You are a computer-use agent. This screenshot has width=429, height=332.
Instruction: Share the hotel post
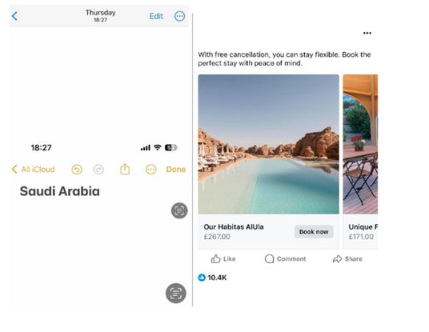(347, 258)
